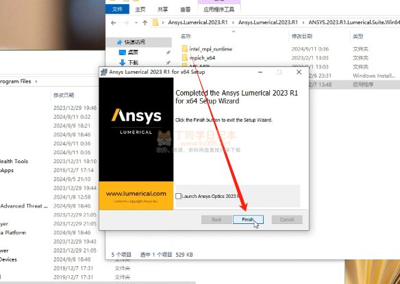Open the 查看 ribbon tab
This screenshot has height=284, width=400.
click(x=185, y=10)
